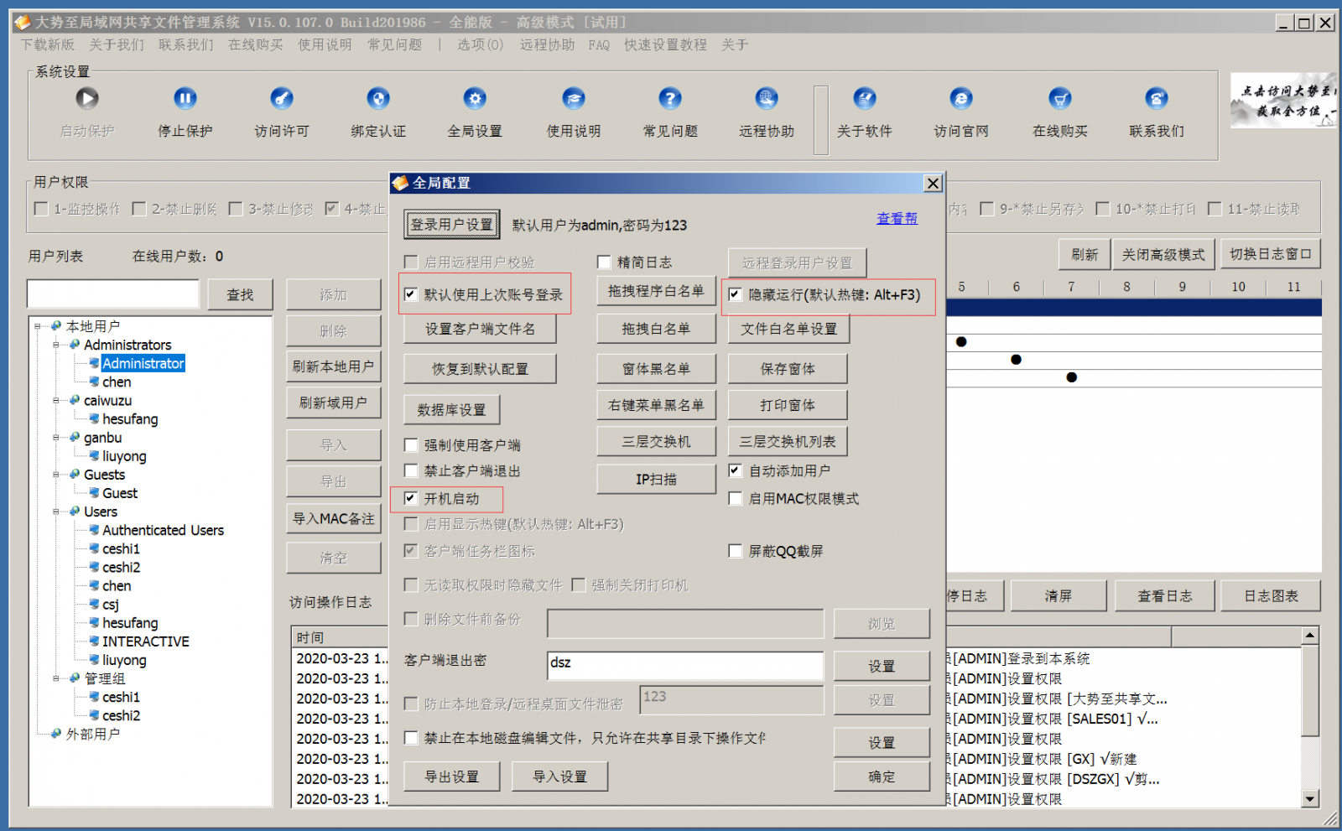Open 全局设置 gear icon
The image size is (1342, 831).
pyautogui.click(x=475, y=99)
